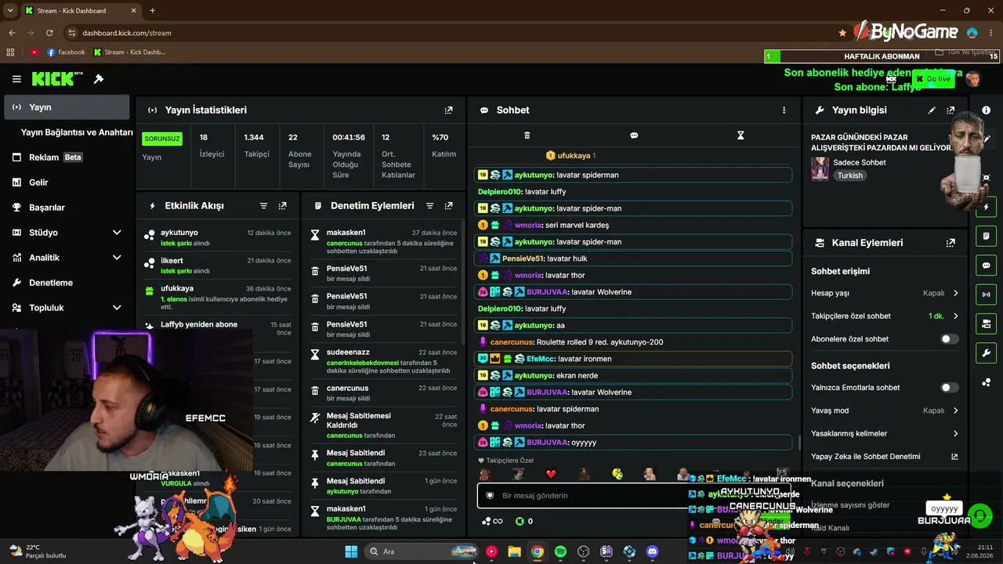The image size is (1003, 564).
Task: Click the green Go live button
Action: [933, 79]
